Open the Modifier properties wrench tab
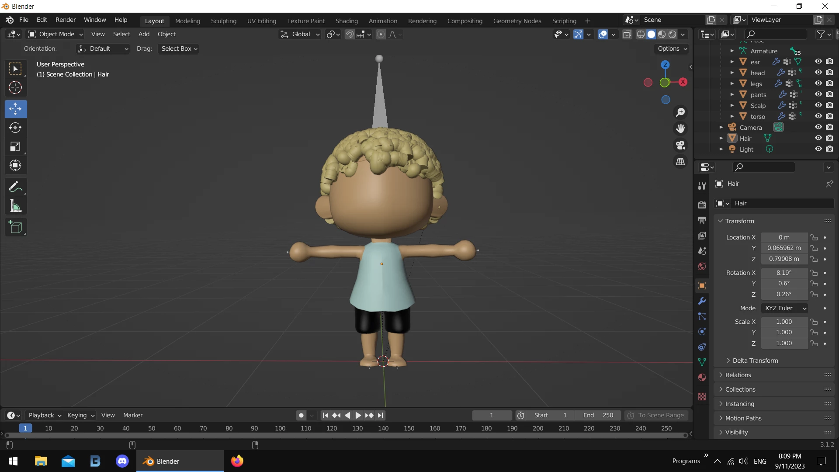 [702, 301]
